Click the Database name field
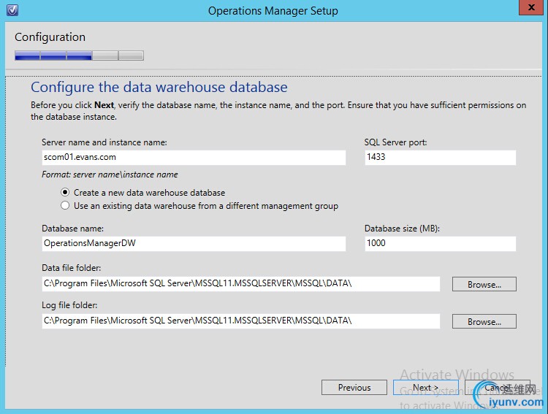Screen dimensions: 548x414 point(194,244)
